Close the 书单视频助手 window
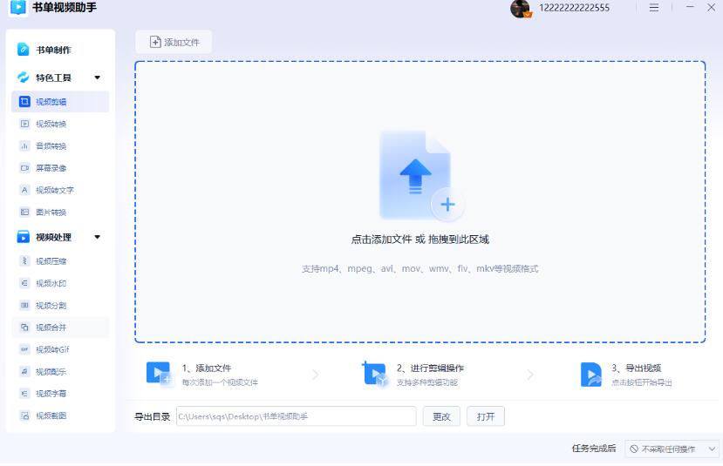723x466 pixels. coord(711,7)
